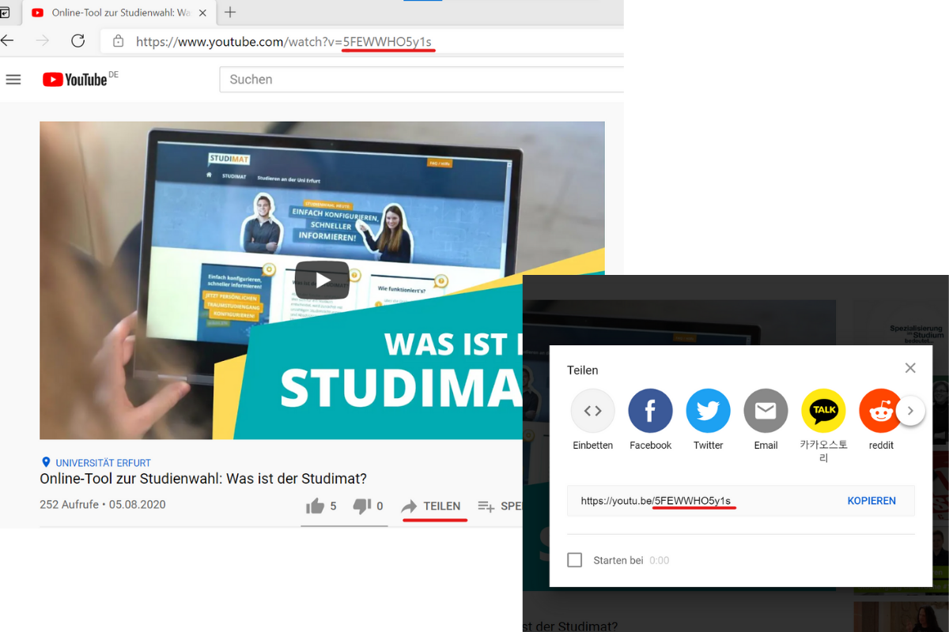
Task: Select the Email share icon
Action: point(766,411)
